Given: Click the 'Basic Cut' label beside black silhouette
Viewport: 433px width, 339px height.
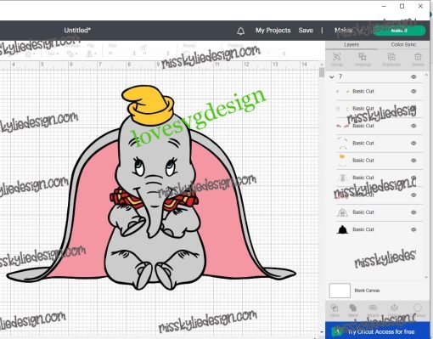Looking at the screenshot, I should pos(363,229).
